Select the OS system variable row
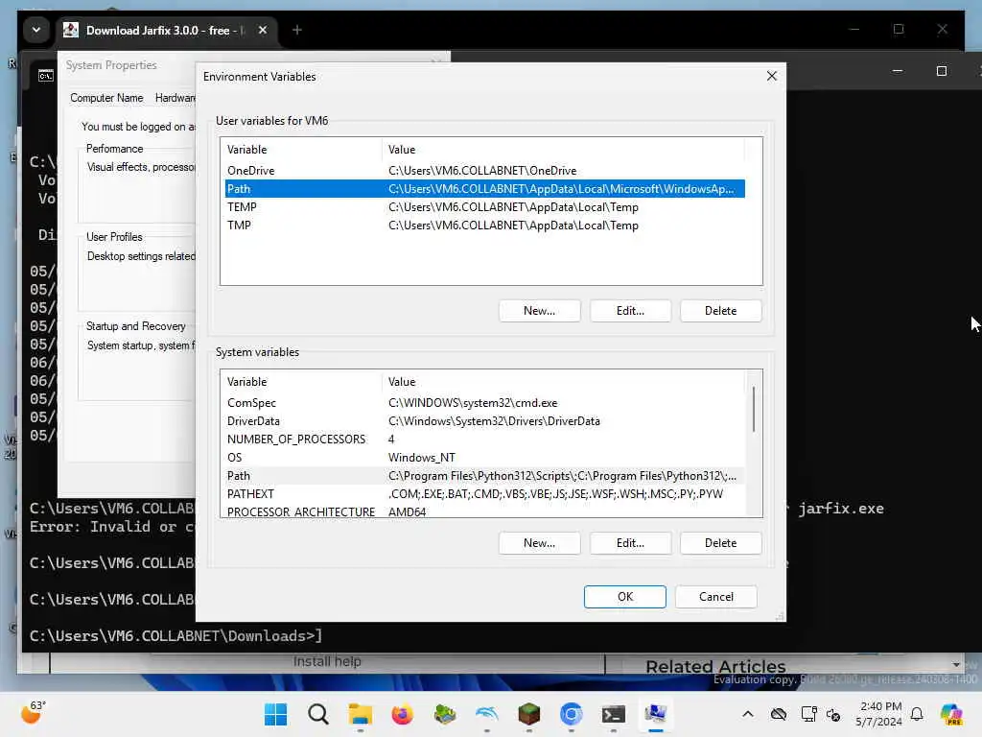The width and height of the screenshot is (982, 737). tap(484, 458)
